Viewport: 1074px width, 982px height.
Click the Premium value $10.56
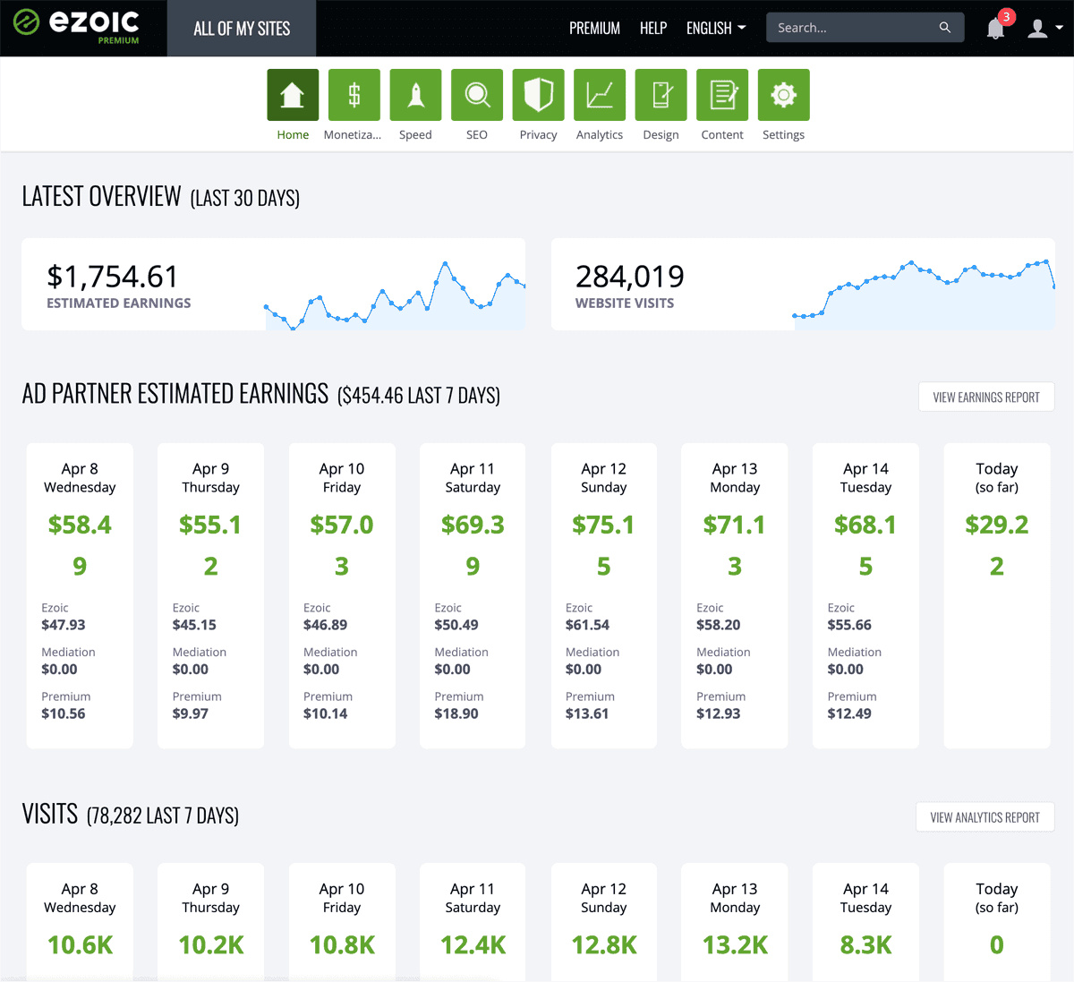(64, 713)
